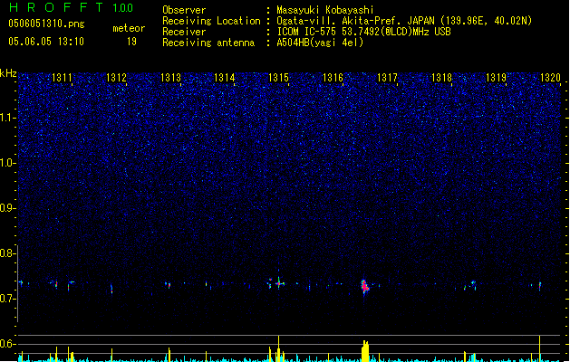Click time marker 1320

pyautogui.click(x=550, y=78)
